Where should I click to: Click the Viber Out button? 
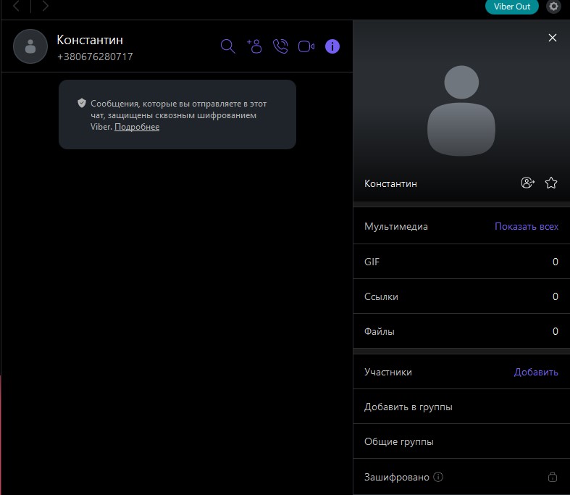tap(511, 7)
